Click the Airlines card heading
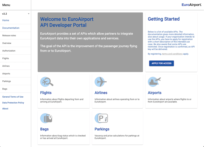 pos(101,93)
